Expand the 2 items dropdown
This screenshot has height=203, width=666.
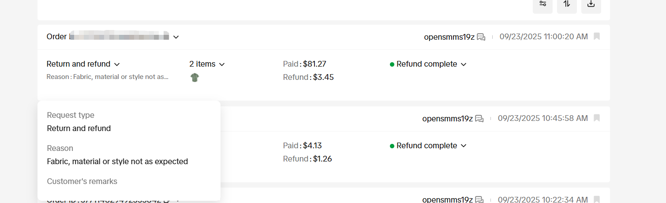(x=207, y=64)
